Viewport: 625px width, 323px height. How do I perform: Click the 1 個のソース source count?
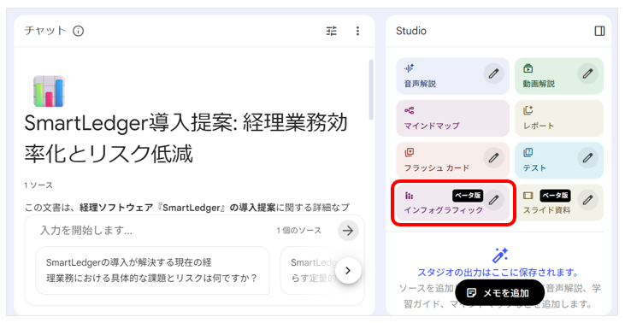pyautogui.click(x=299, y=230)
